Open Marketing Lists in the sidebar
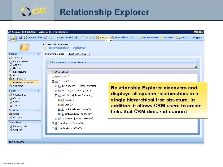The width and height of the screenshot is (223, 167). 18,126
